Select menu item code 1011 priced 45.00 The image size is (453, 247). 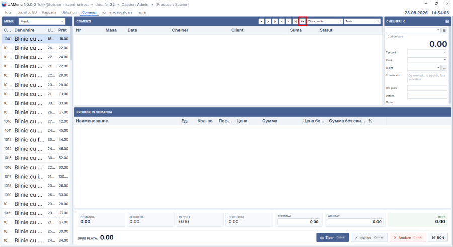coord(36,131)
